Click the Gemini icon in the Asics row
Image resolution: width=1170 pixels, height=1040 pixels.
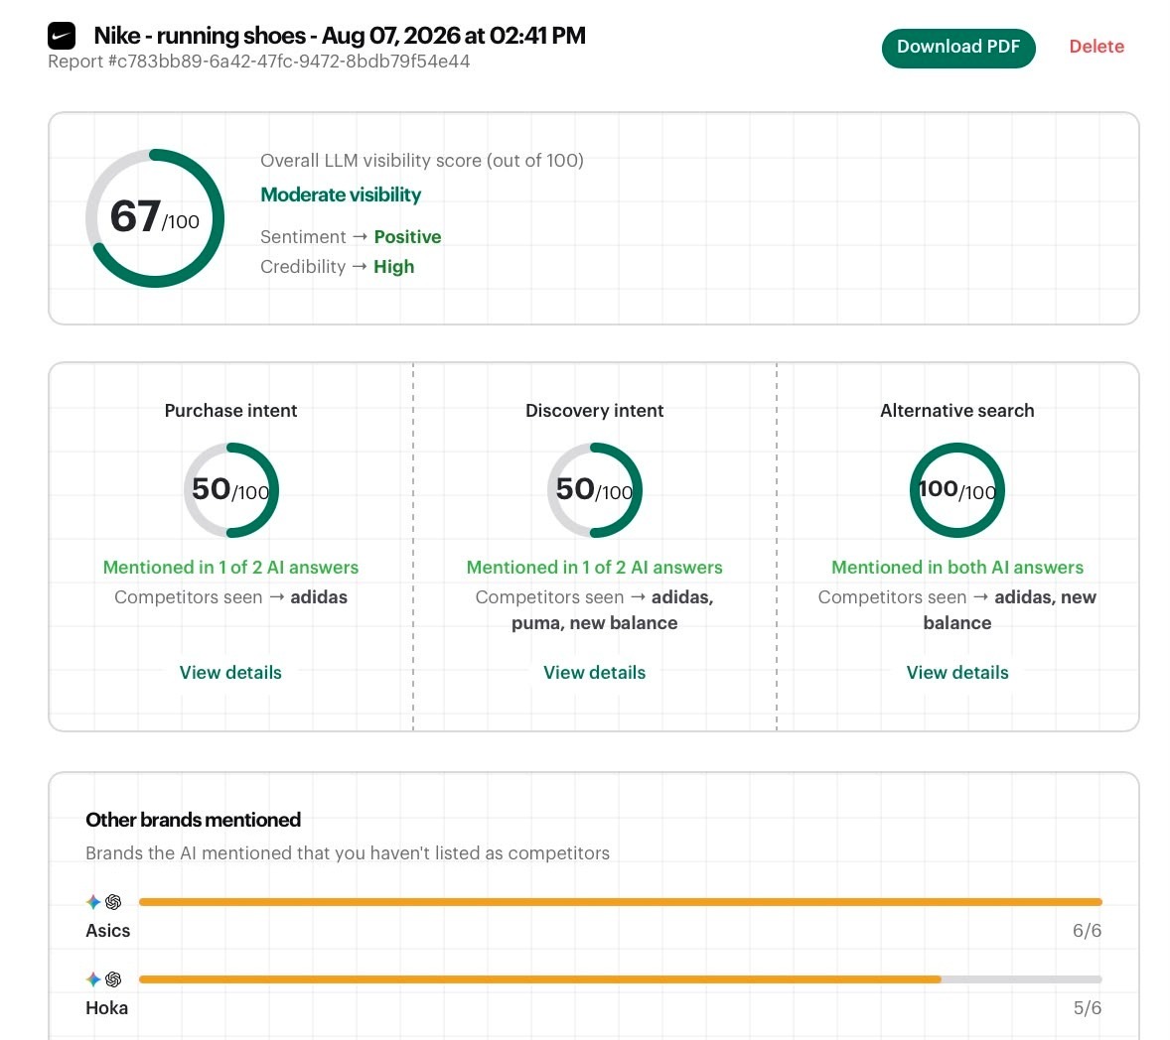[x=93, y=902]
